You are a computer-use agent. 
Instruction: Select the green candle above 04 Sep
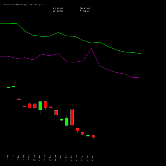(x=88, y=135)
